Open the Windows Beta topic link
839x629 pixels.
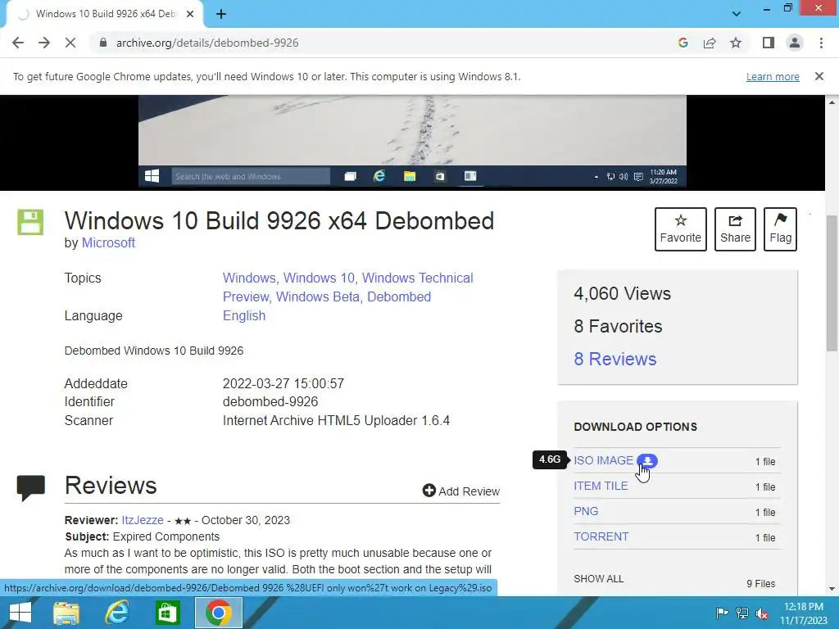point(318,296)
